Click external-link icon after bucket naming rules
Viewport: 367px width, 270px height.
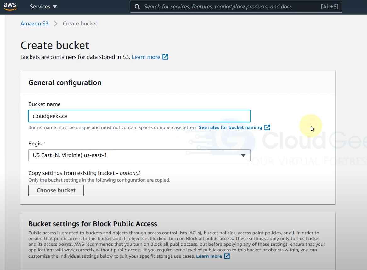coord(267,127)
